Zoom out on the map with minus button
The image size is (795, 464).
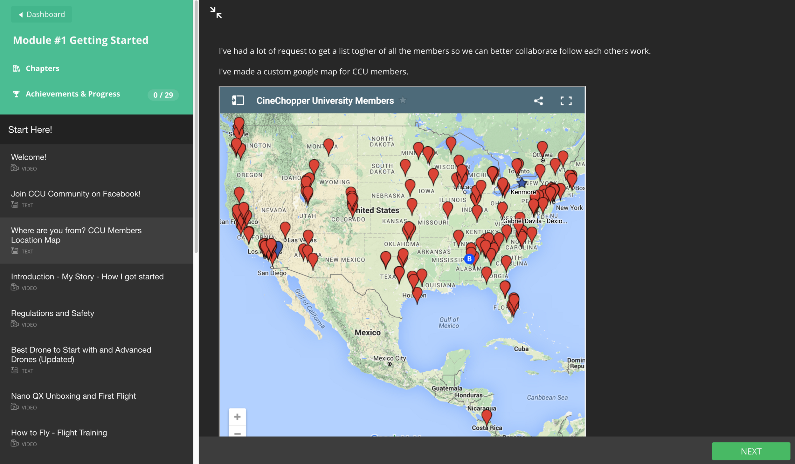coord(237,432)
